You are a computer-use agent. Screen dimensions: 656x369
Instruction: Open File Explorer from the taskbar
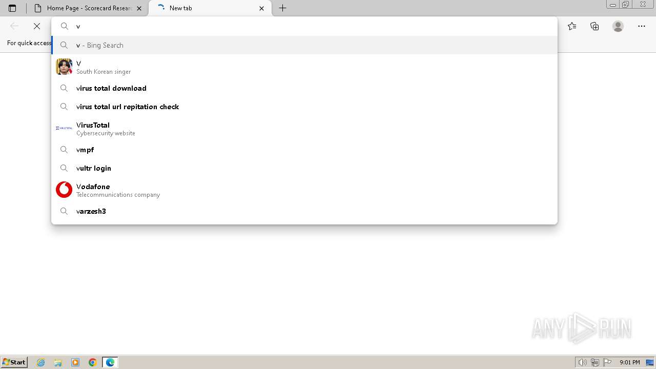(x=58, y=362)
